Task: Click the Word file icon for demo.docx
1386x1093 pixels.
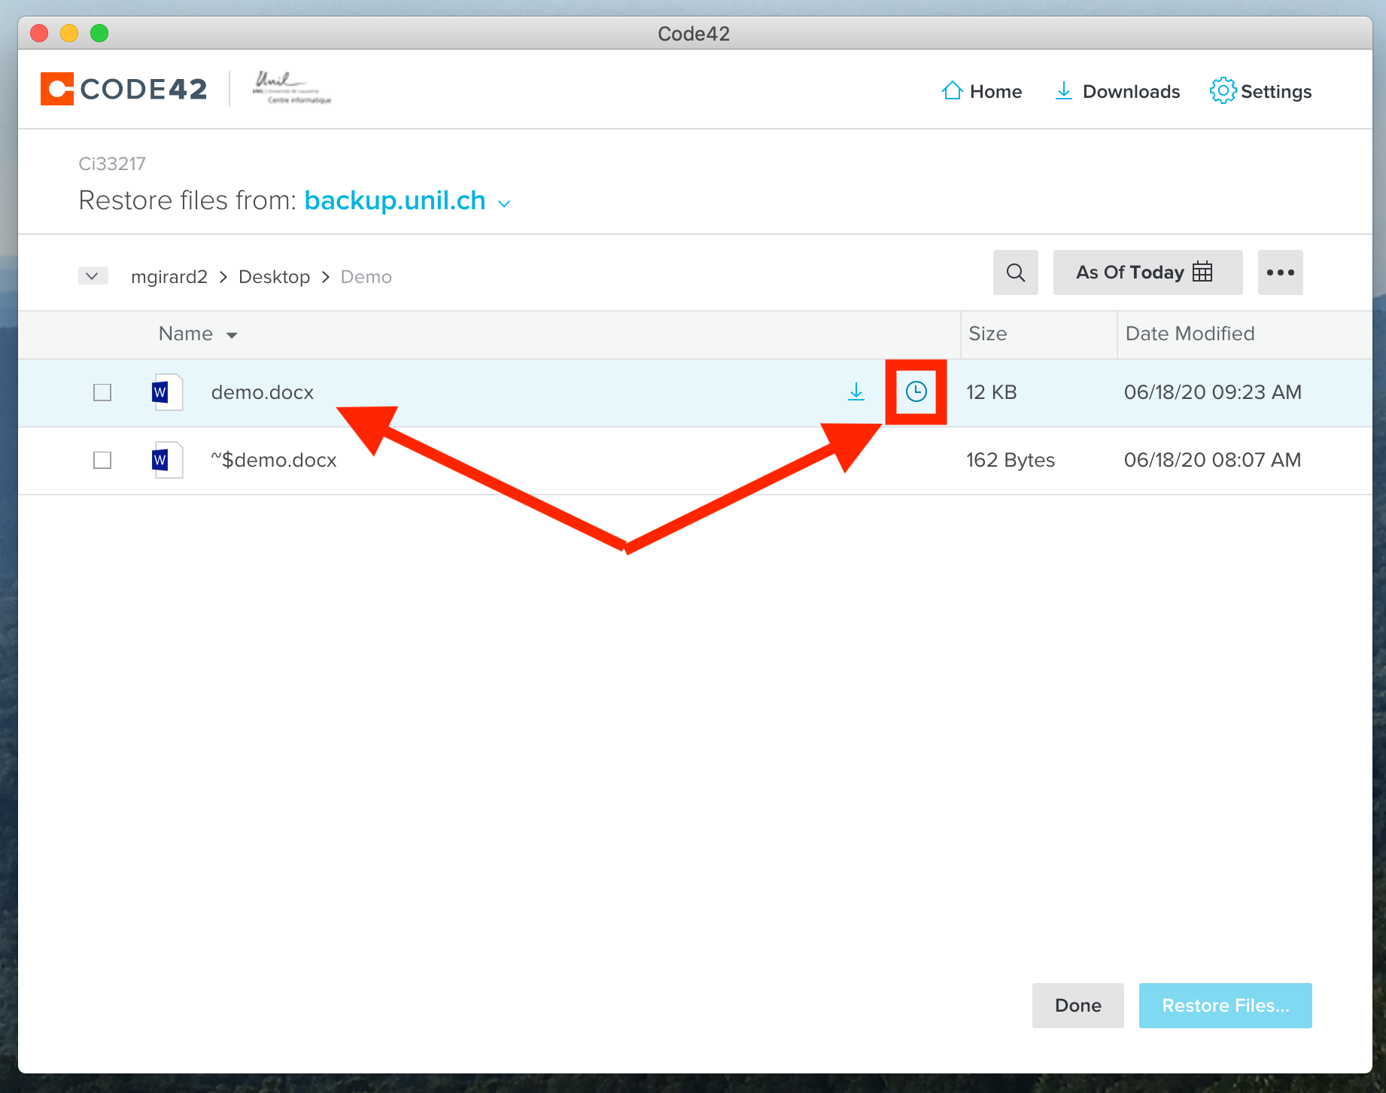Action: click(167, 392)
